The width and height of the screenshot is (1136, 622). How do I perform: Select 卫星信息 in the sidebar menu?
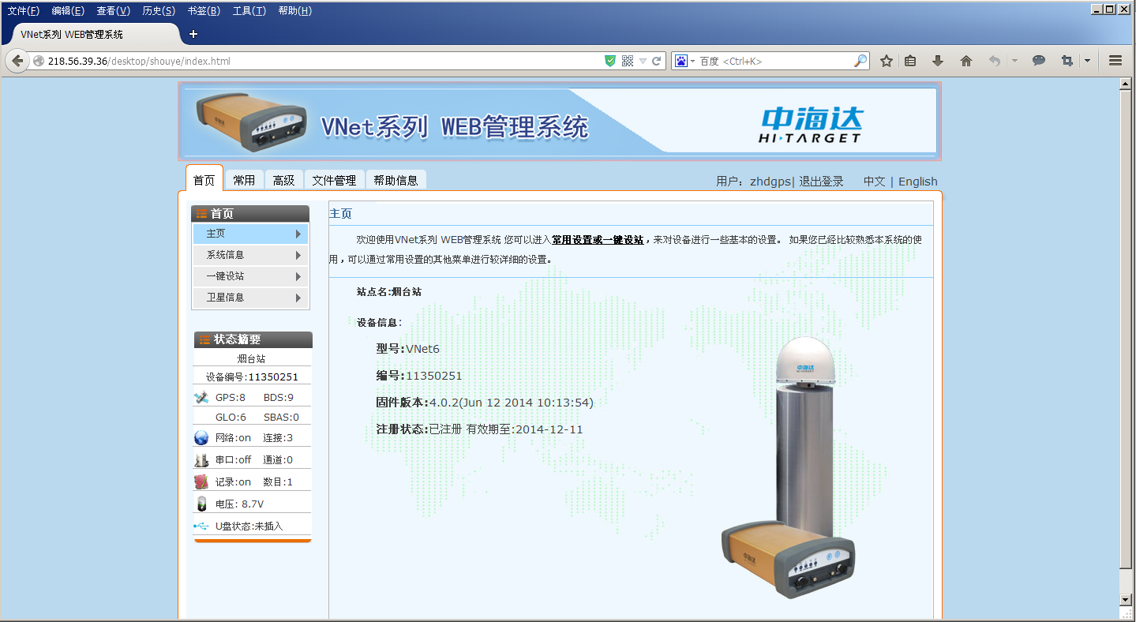coord(251,298)
